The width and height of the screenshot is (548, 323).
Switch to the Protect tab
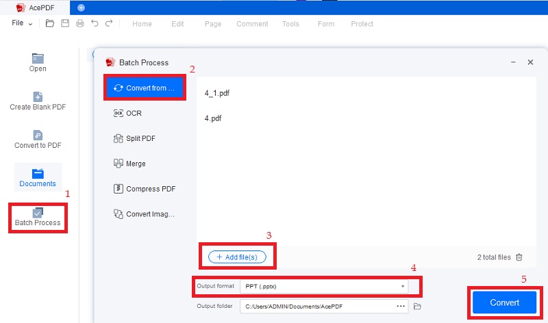click(362, 24)
